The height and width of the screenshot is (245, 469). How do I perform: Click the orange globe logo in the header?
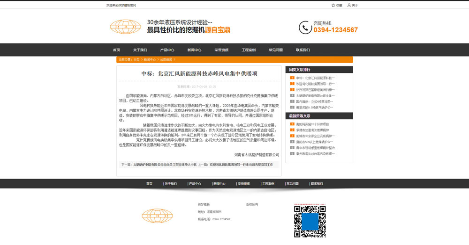125,27
